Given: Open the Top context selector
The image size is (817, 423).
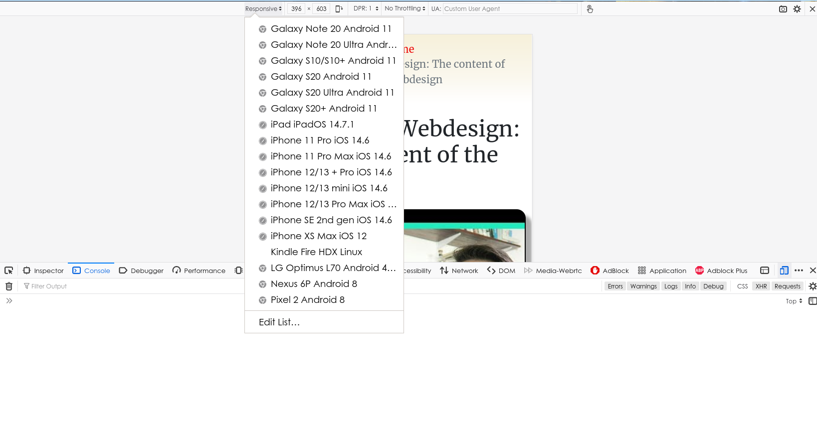Looking at the screenshot, I should pyautogui.click(x=794, y=301).
